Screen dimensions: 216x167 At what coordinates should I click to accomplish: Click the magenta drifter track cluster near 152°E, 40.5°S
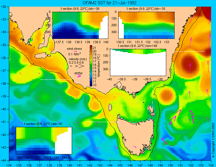click(192, 116)
